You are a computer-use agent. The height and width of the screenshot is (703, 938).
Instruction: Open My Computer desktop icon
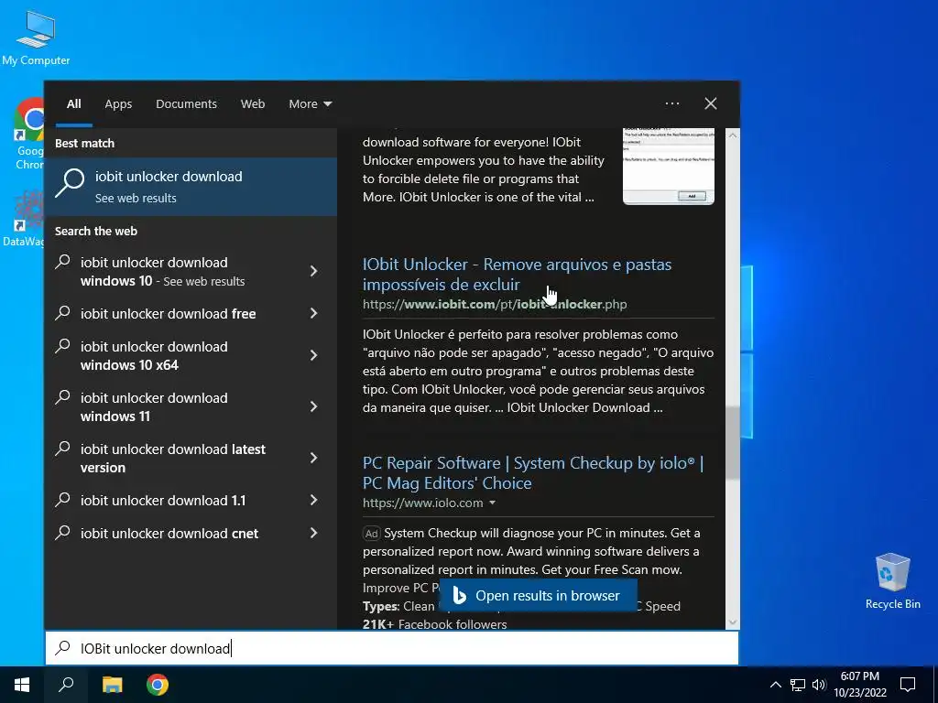tap(36, 37)
